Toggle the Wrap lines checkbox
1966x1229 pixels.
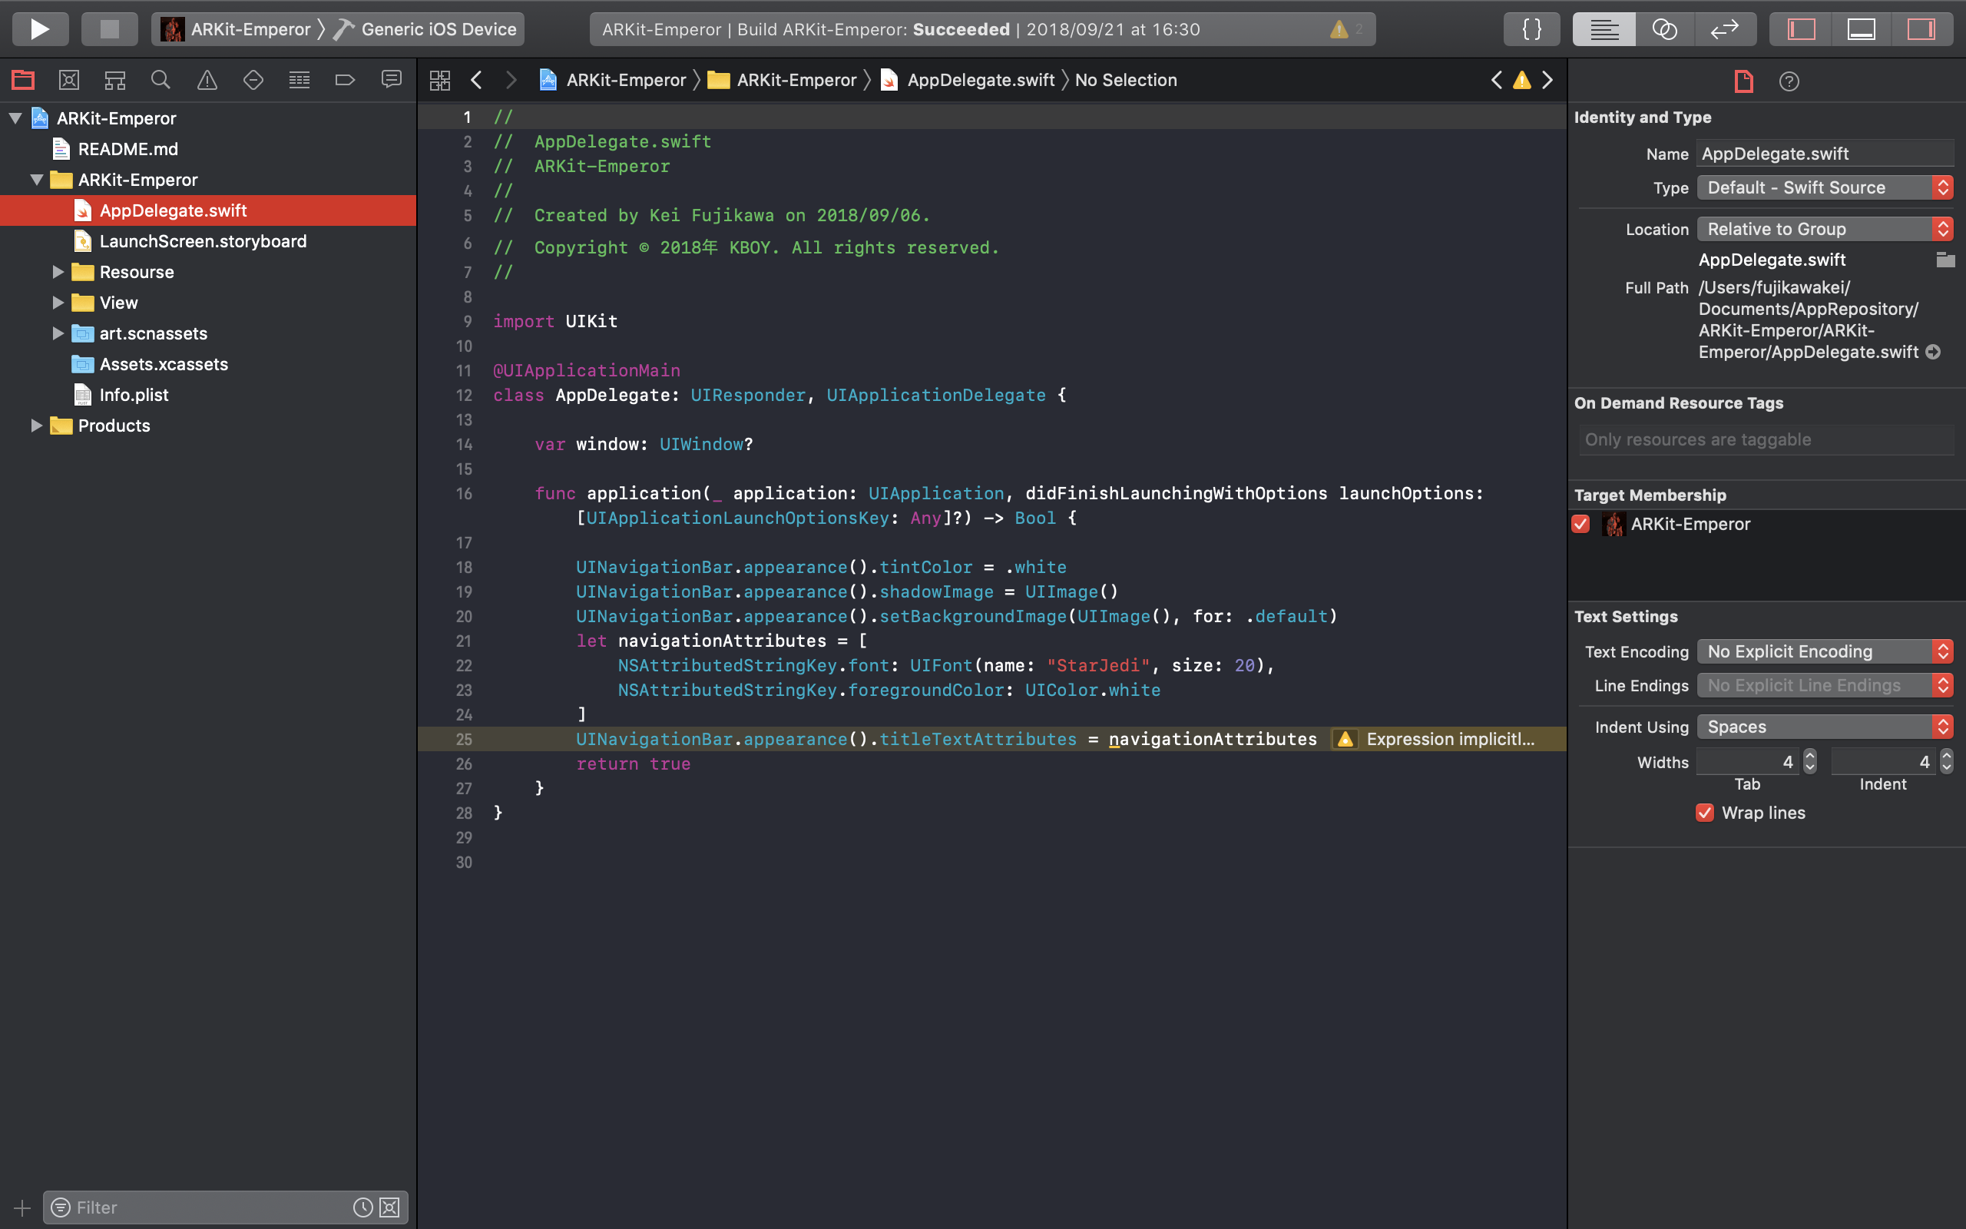(1704, 813)
